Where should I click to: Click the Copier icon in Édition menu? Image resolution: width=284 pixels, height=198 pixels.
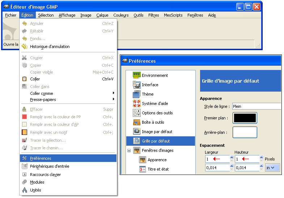pos(24,65)
